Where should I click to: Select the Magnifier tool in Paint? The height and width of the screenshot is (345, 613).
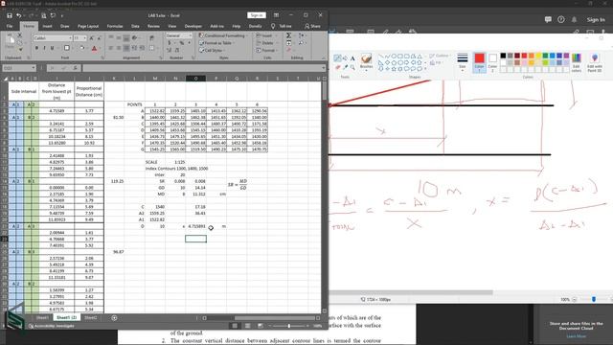pos(352,67)
